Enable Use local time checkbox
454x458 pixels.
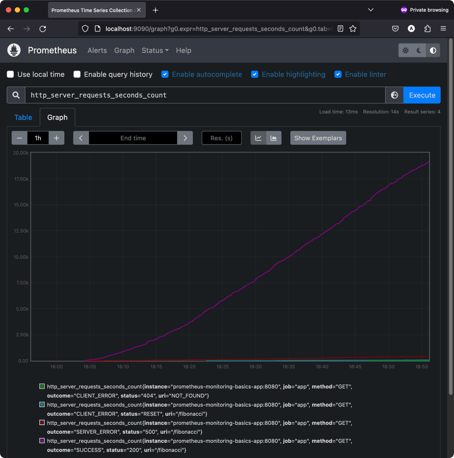(11, 74)
